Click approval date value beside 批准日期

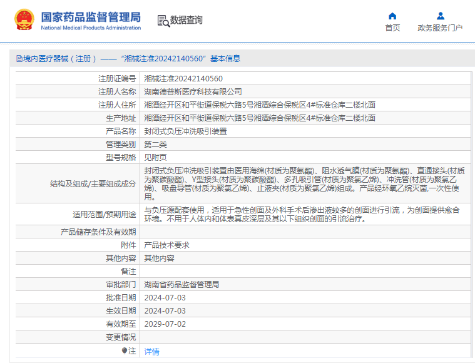click(165, 298)
